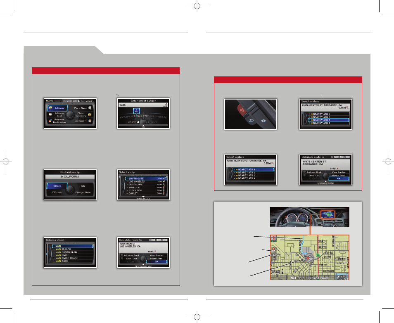Open the Address Book book icon
This screenshot has width=394, height=323.
(50, 114)
